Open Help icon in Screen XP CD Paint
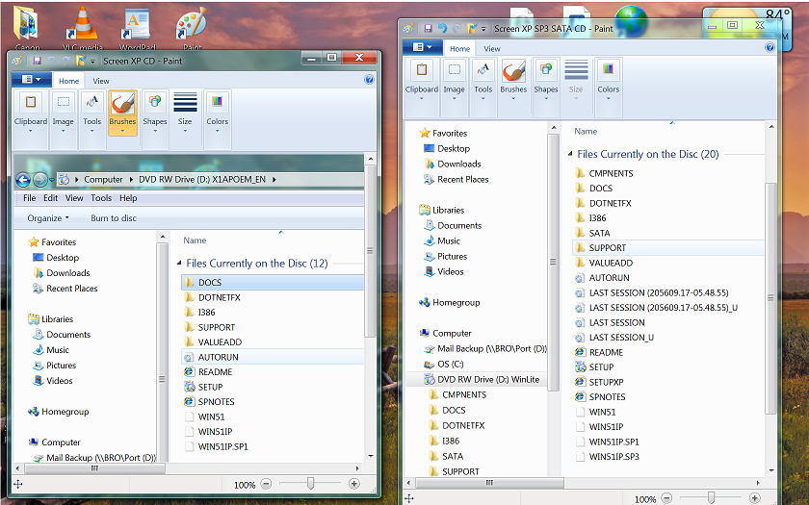This screenshot has width=809, height=505. pos(369,79)
